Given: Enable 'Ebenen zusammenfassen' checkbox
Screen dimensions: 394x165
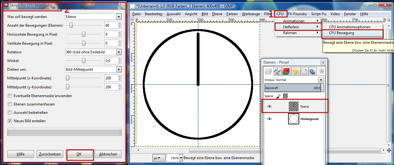Looking at the screenshot, I should (10, 104).
